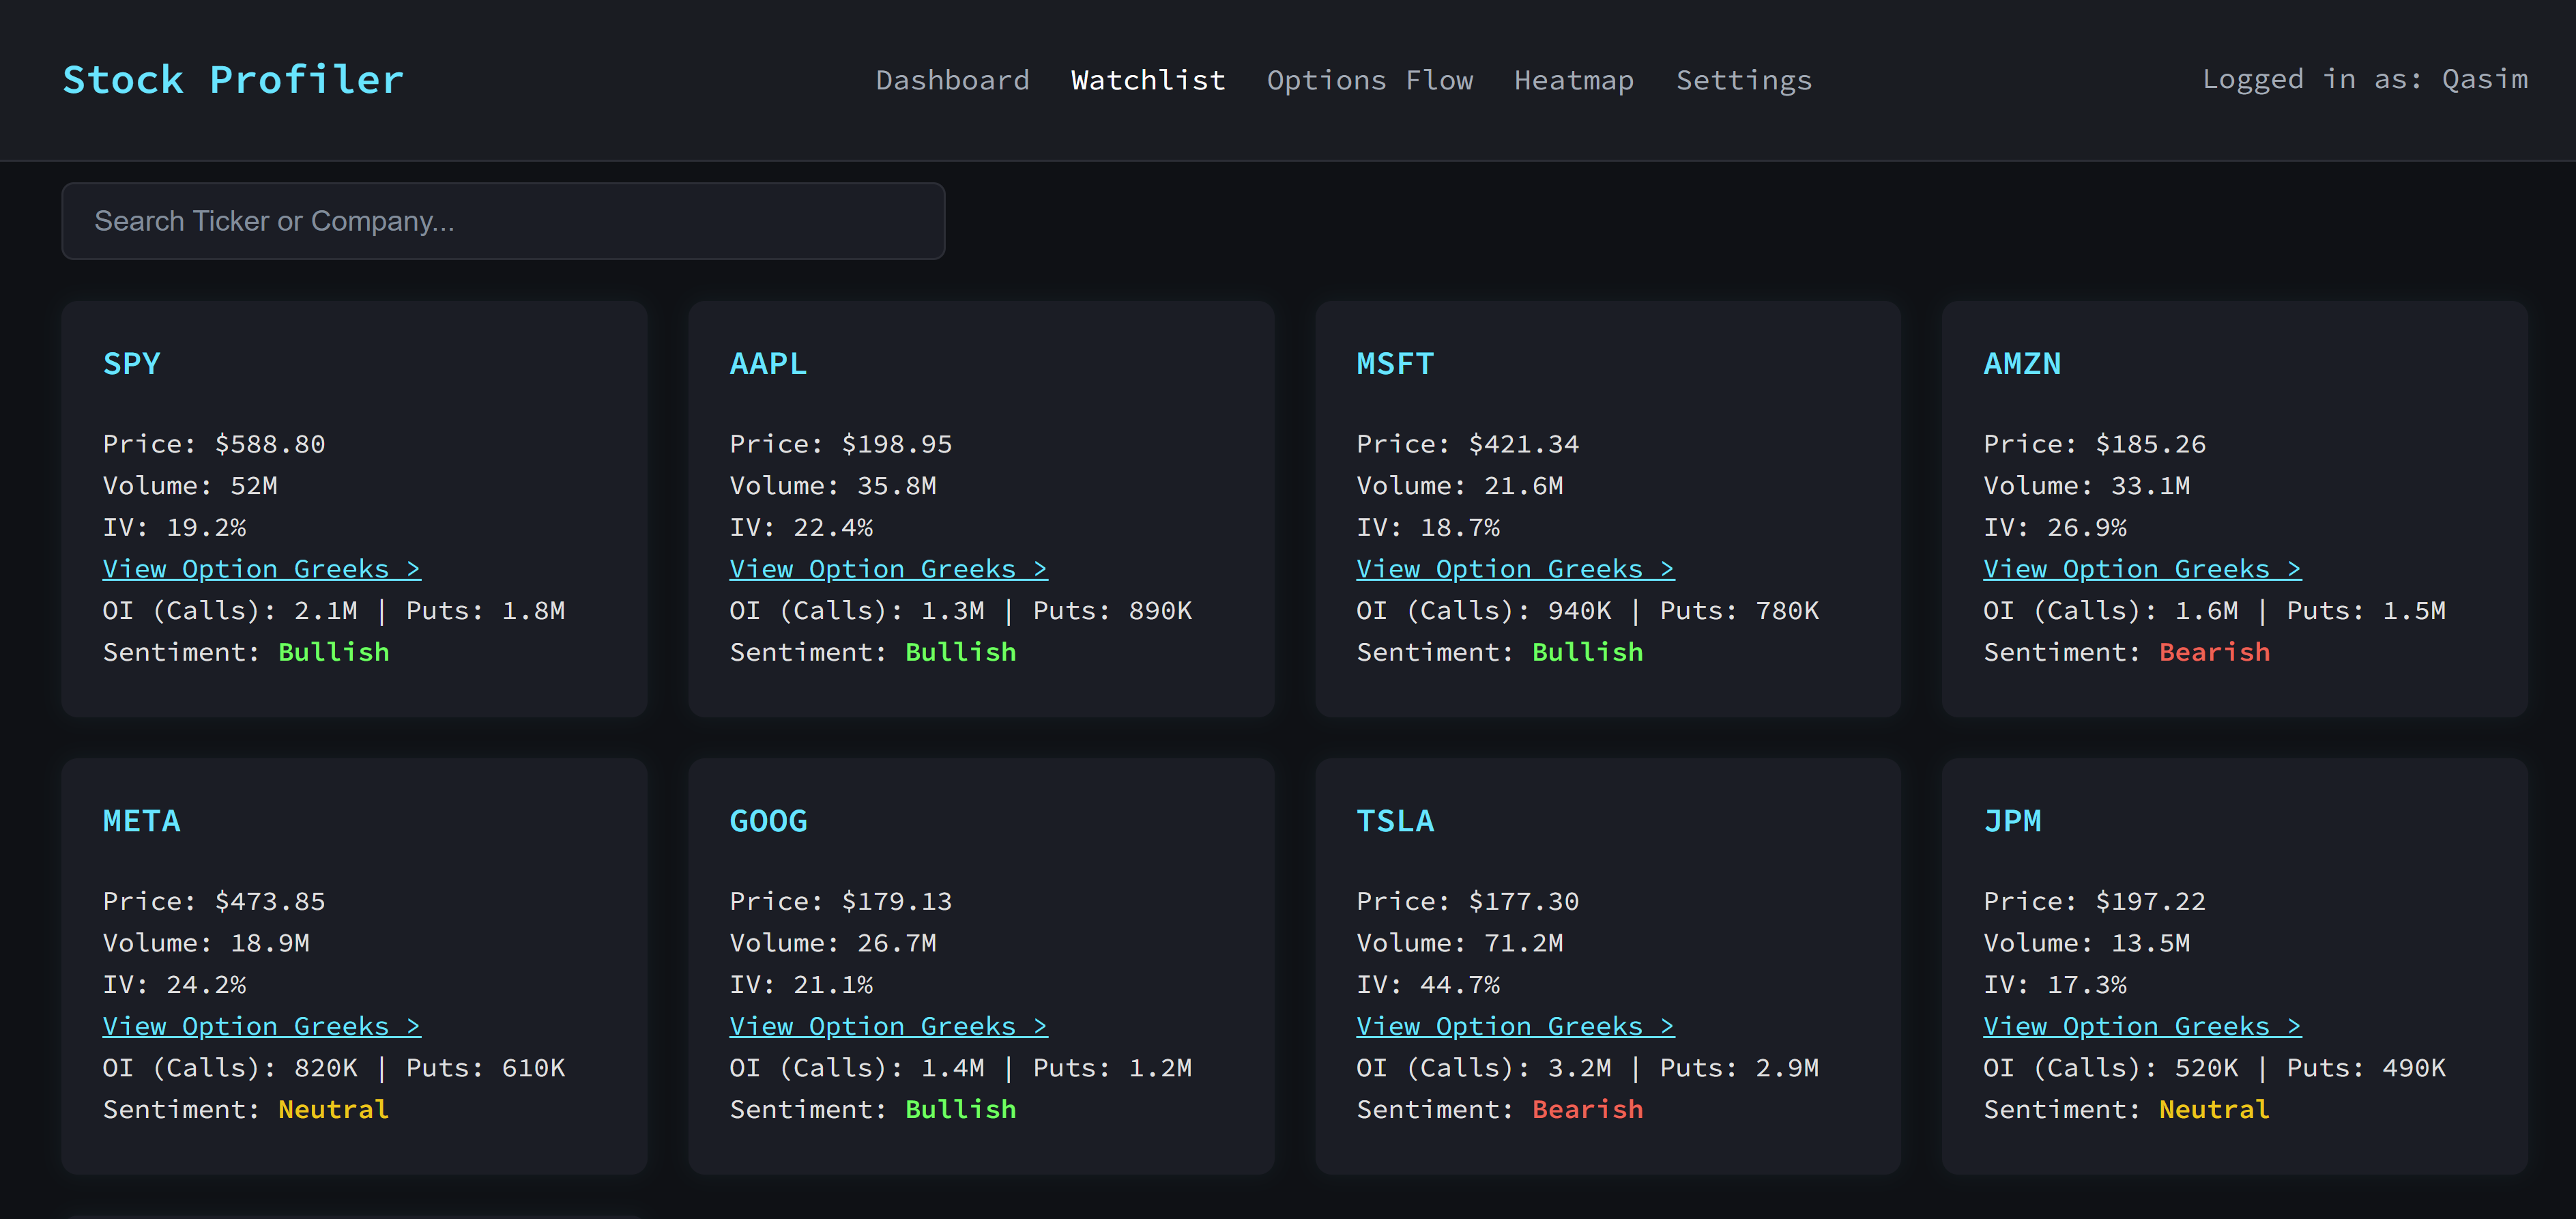View Option Greeks for GOOG

(889, 1026)
